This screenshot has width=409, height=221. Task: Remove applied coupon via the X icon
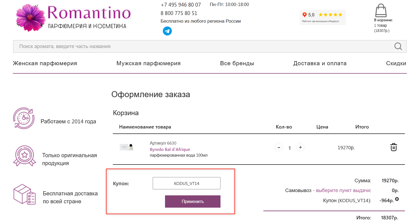click(x=397, y=199)
